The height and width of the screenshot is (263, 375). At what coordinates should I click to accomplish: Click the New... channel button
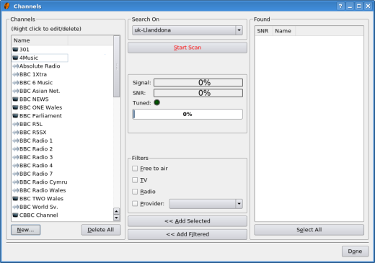25,230
